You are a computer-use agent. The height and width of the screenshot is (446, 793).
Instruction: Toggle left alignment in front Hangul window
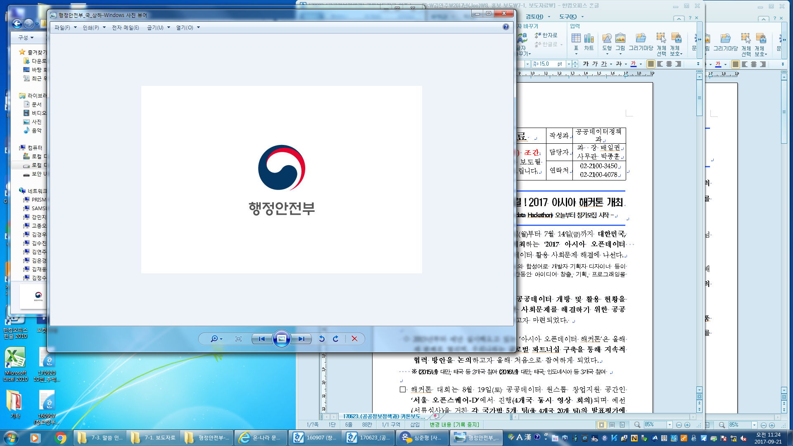[660, 64]
